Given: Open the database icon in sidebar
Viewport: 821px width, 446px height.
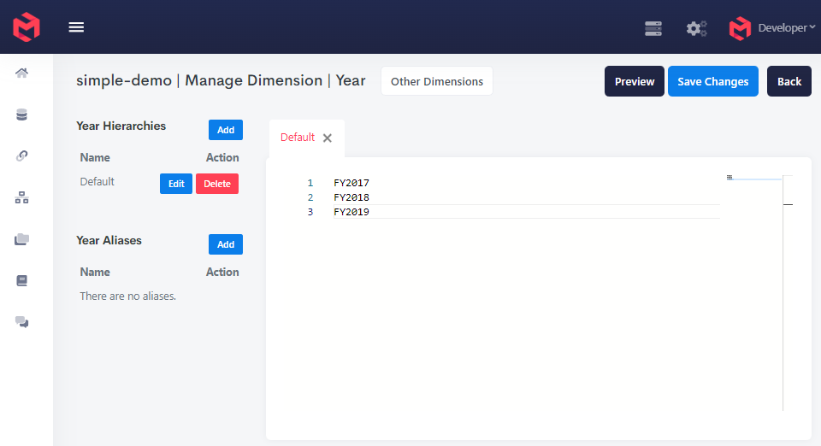Looking at the screenshot, I should tap(22, 114).
